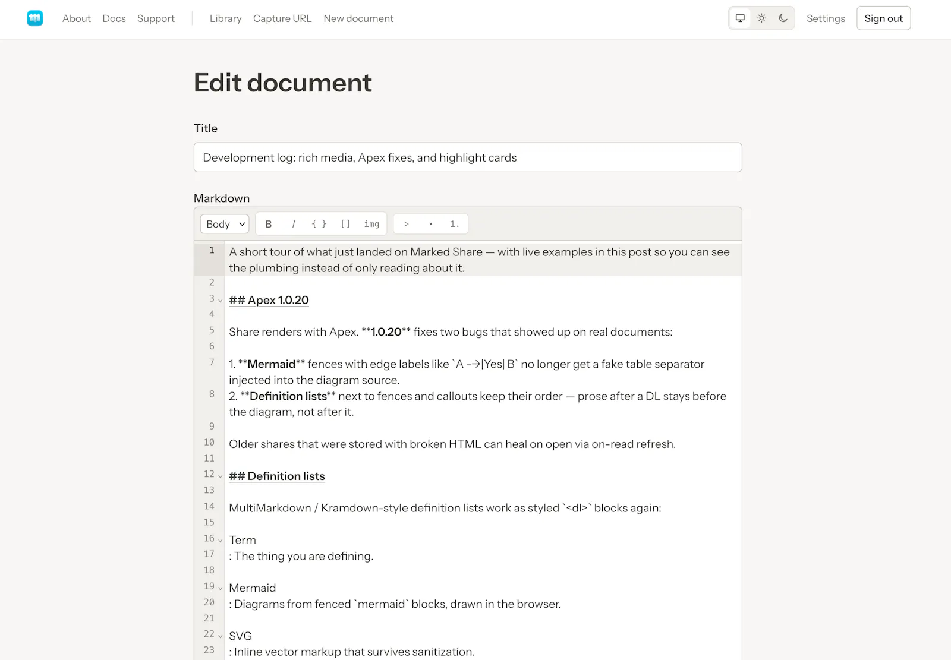Image resolution: width=951 pixels, height=660 pixels.
Task: Click the Sign out button
Action: pos(883,18)
